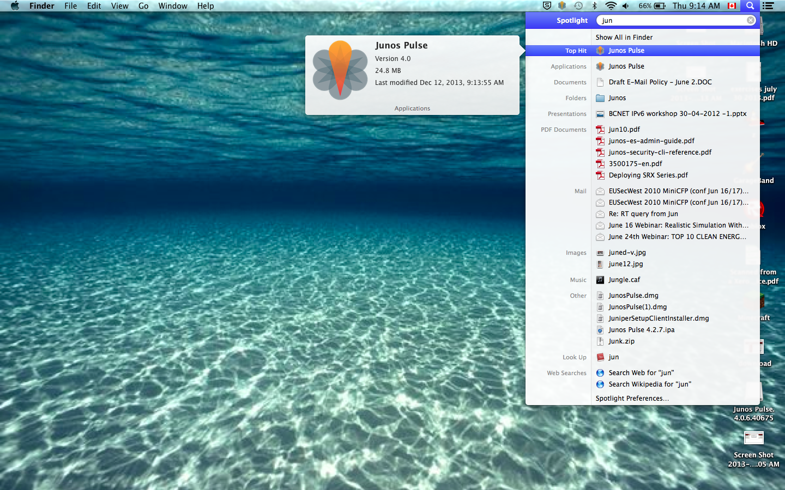Open the Screen Shot file on desktop
The image size is (785, 490).
tap(753, 439)
